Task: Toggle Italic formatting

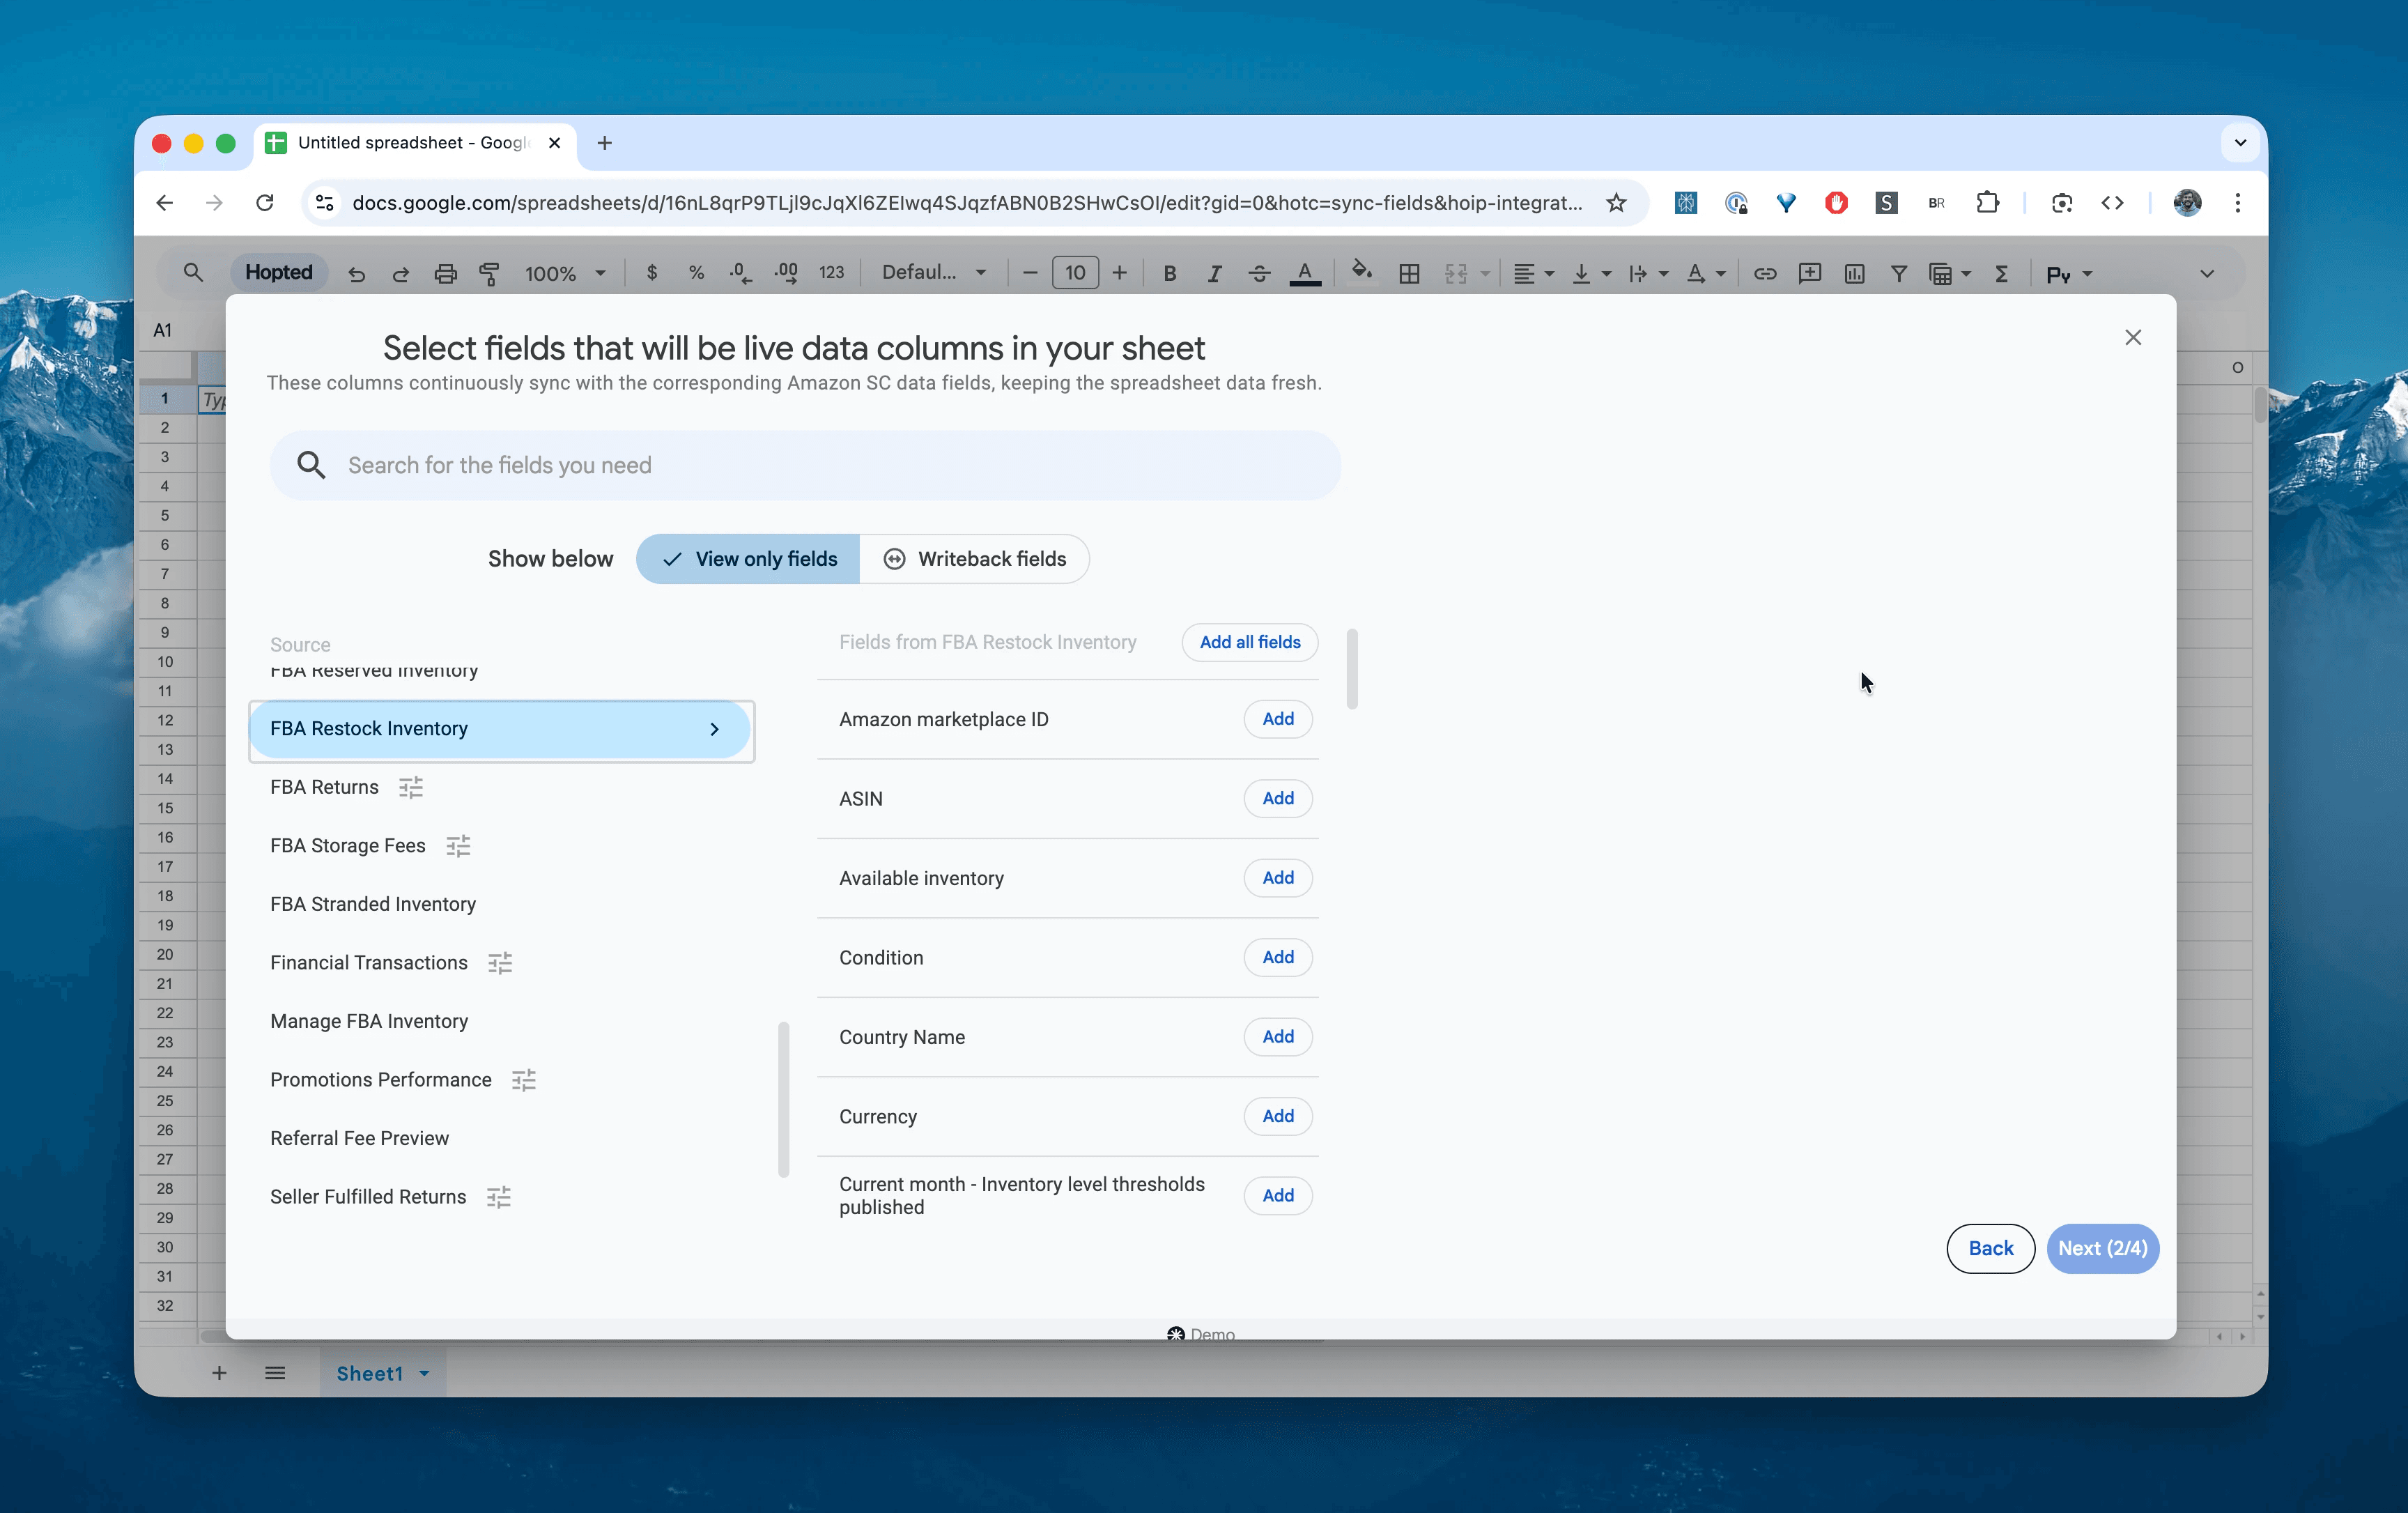Action: [x=1214, y=274]
